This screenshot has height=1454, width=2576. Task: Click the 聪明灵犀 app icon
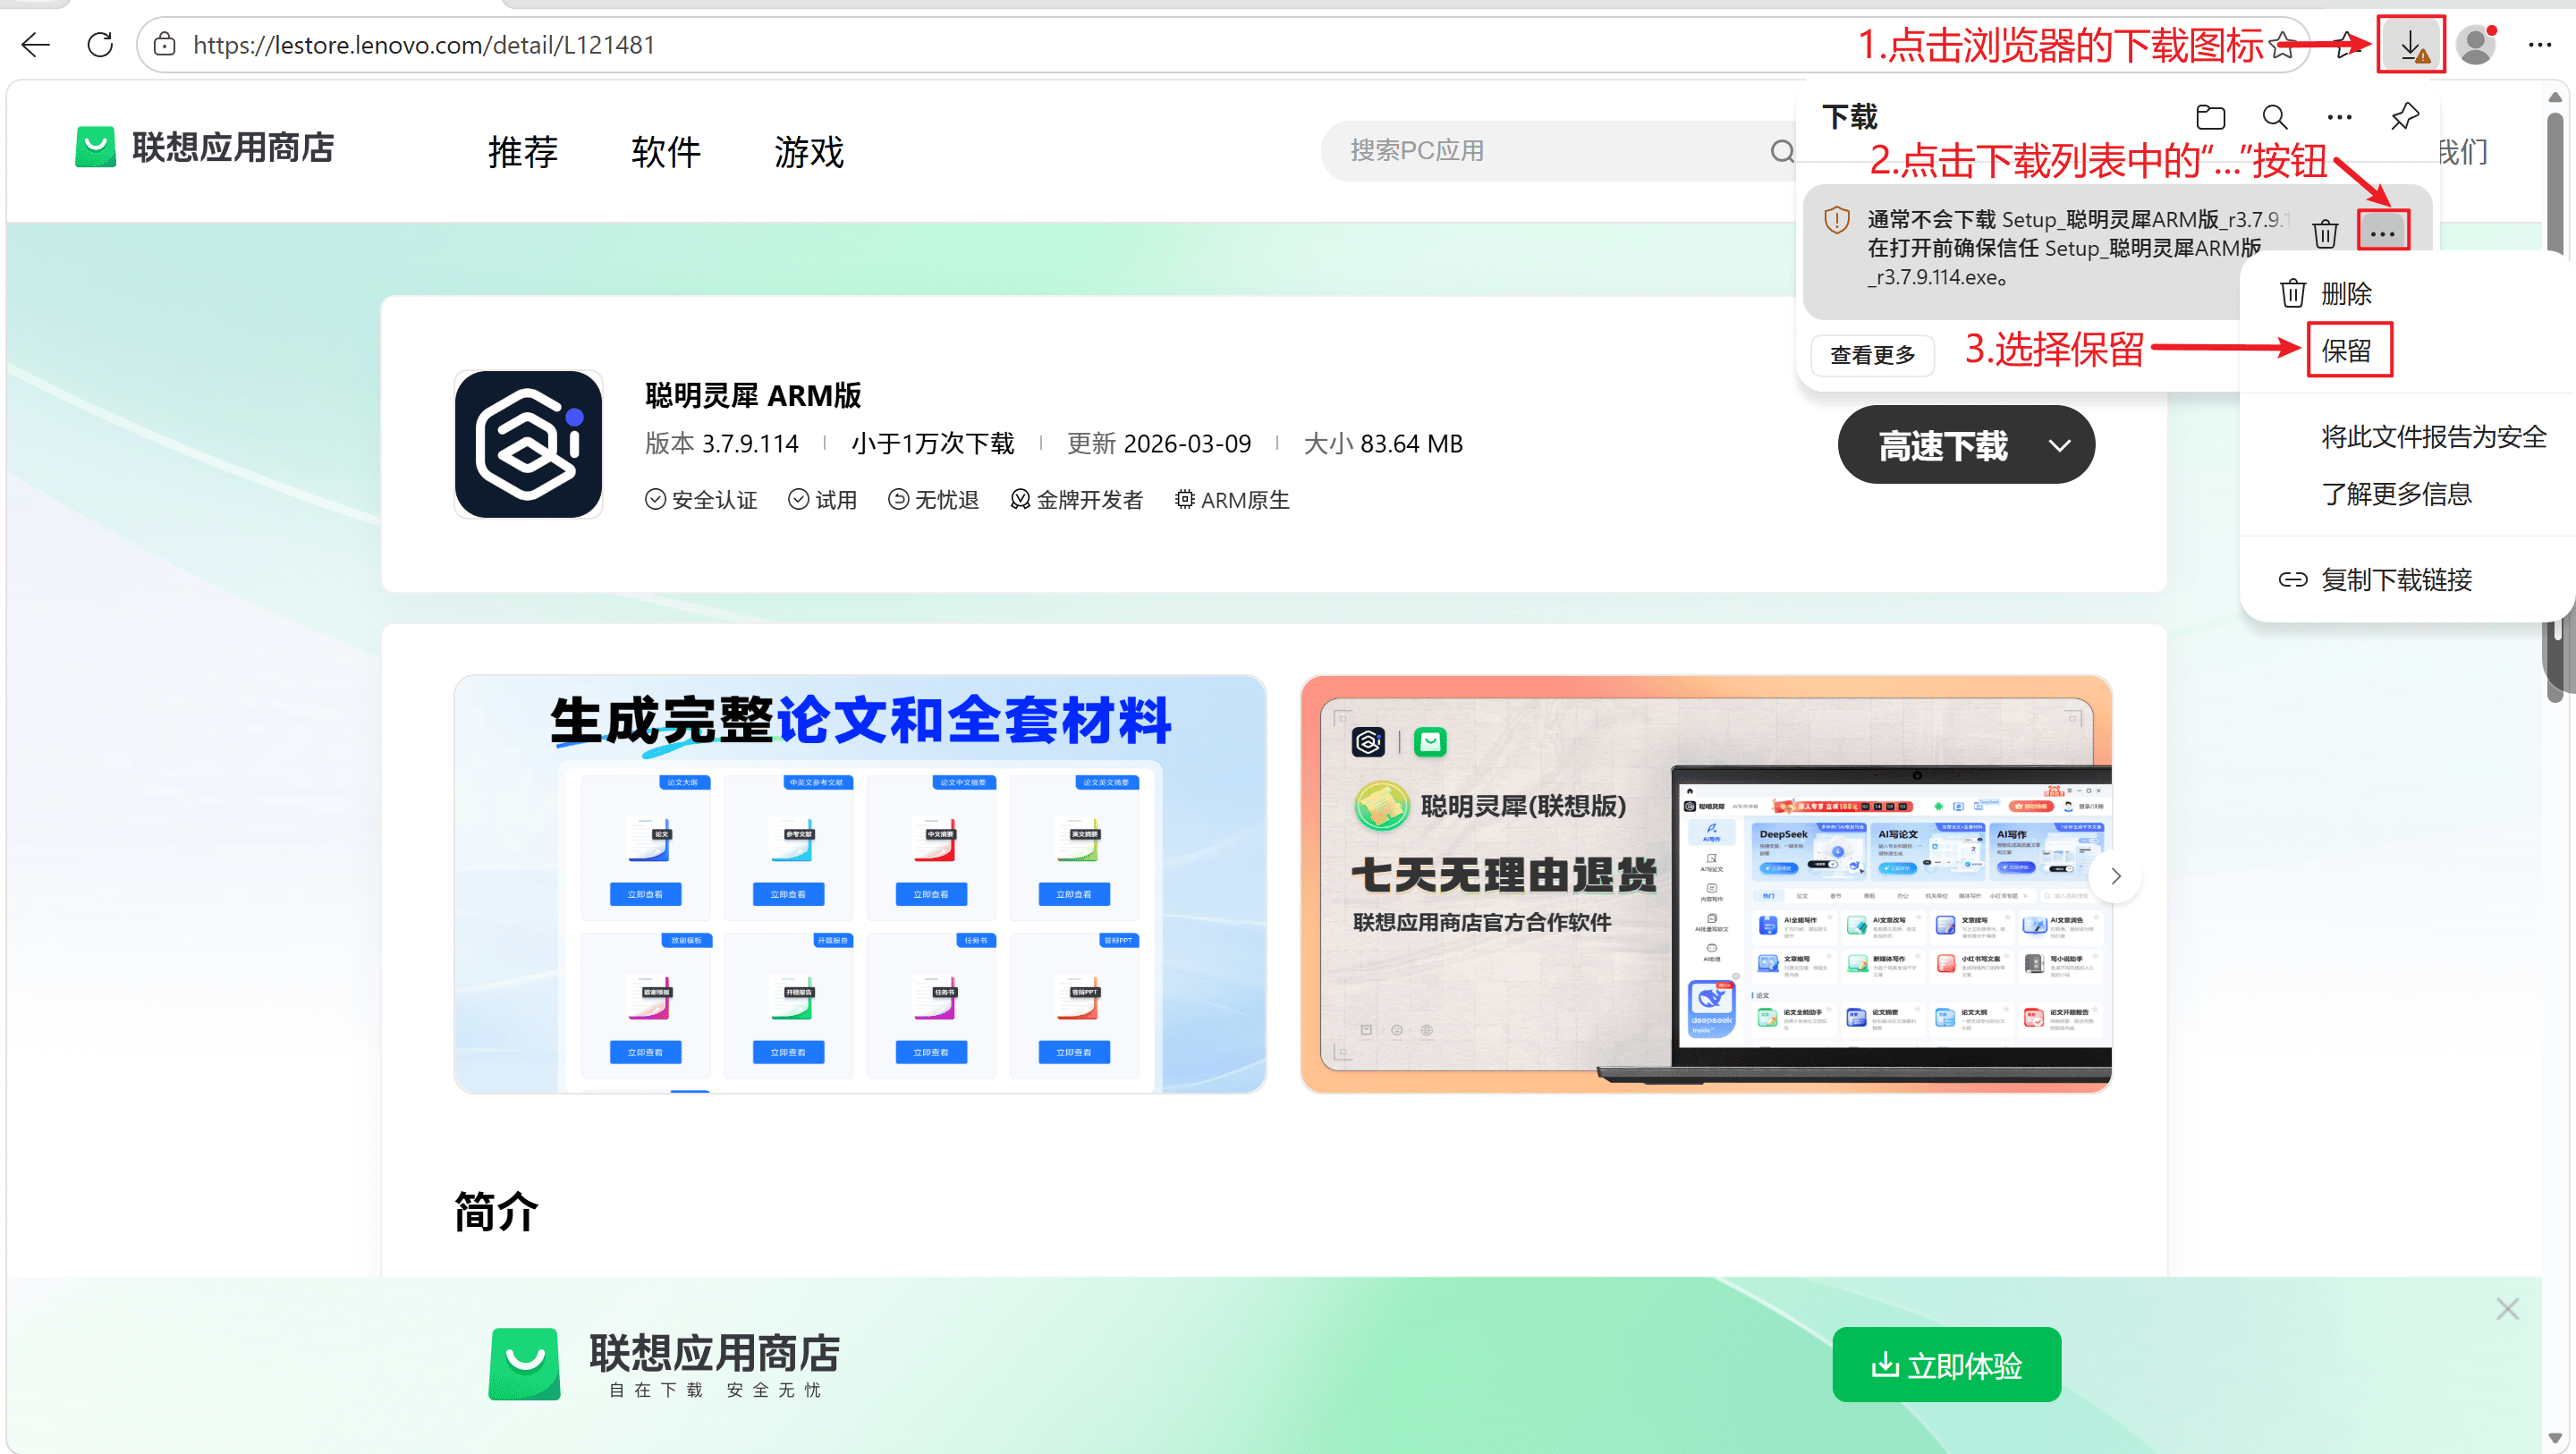tap(528, 444)
